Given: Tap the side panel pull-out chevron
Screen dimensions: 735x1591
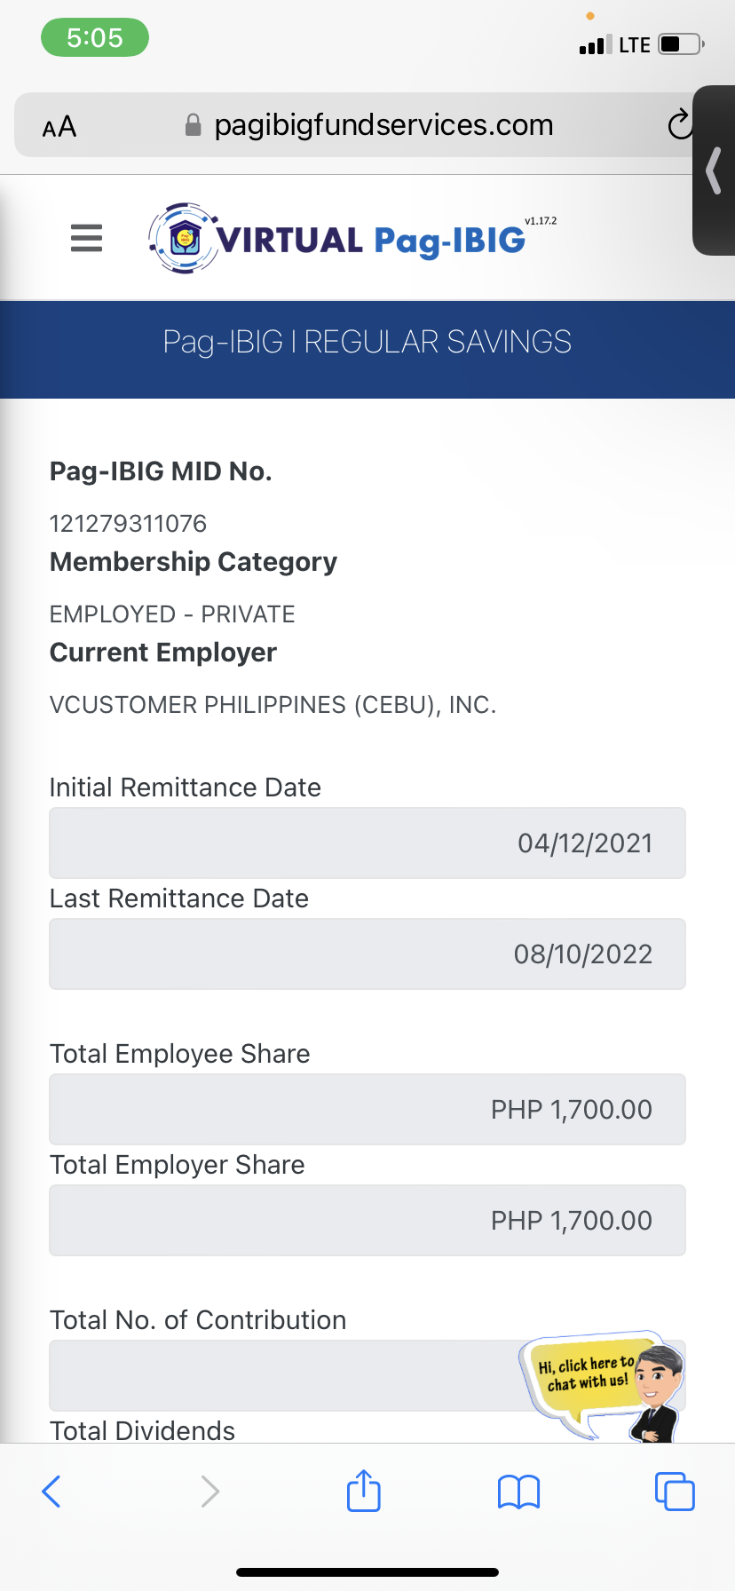Looking at the screenshot, I should [714, 170].
